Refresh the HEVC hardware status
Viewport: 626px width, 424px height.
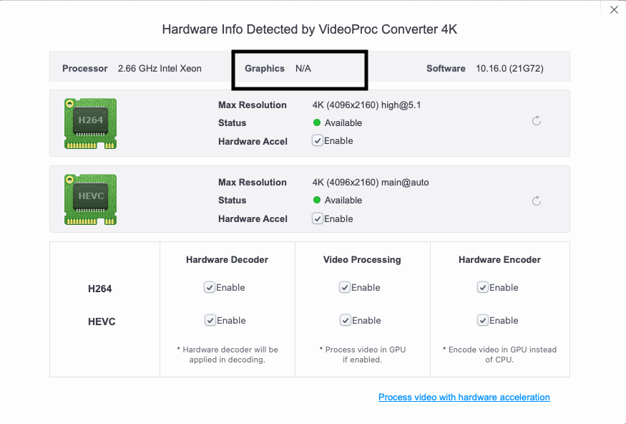(x=537, y=201)
